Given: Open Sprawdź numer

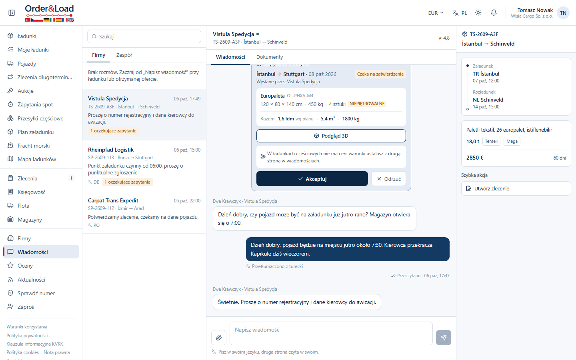Looking at the screenshot, I should (x=40, y=293).
